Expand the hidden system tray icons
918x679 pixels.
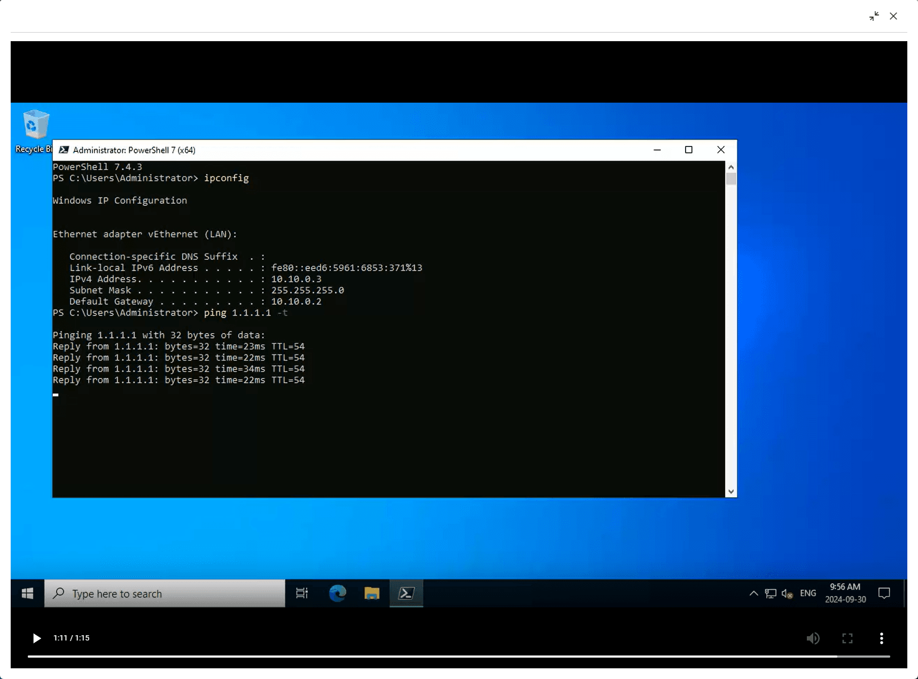pyautogui.click(x=753, y=593)
